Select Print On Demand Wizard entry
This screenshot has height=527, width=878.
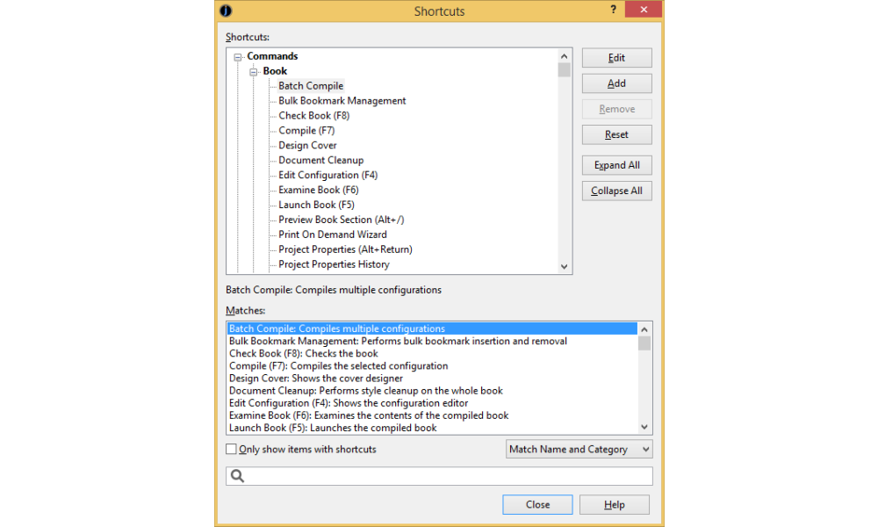(x=332, y=235)
